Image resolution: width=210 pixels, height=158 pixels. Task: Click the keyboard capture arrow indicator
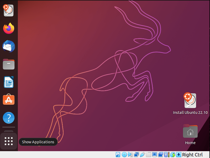(x=178, y=155)
